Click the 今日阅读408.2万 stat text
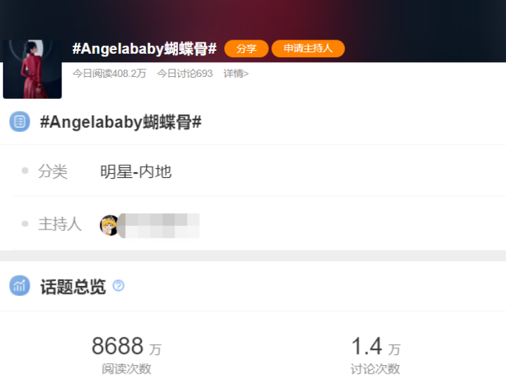 click(x=109, y=73)
